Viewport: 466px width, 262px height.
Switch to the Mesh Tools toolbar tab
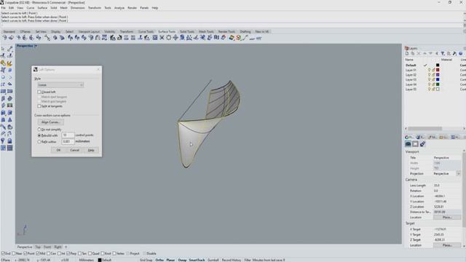tap(206, 31)
